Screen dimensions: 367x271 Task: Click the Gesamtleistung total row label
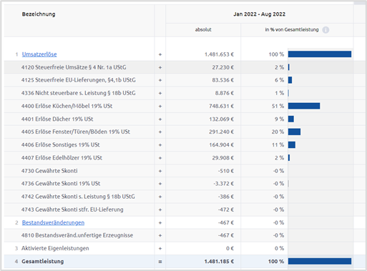tap(43, 262)
